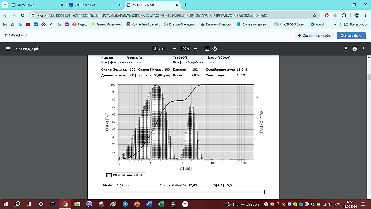
Task: Open the Windows Start menu
Action: coord(6,204)
